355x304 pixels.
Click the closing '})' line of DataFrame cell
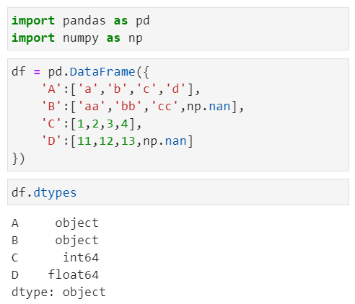tap(18, 158)
